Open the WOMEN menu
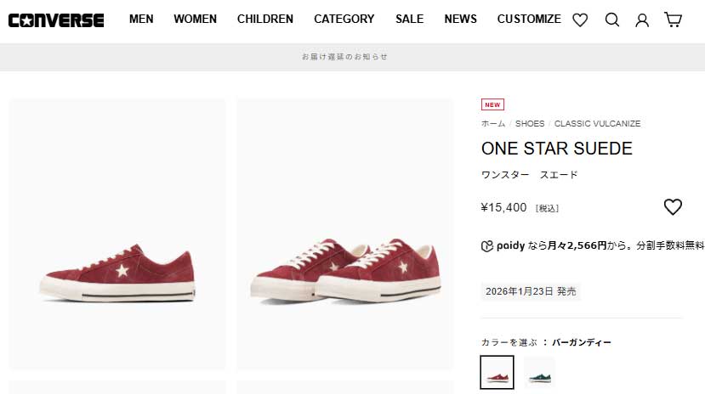 tap(195, 19)
